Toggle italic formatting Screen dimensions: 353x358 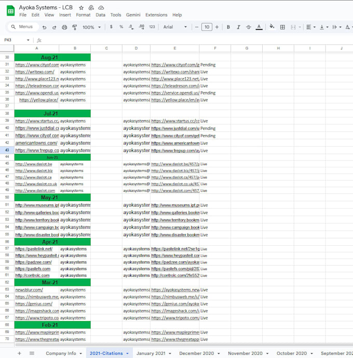click(x=238, y=27)
